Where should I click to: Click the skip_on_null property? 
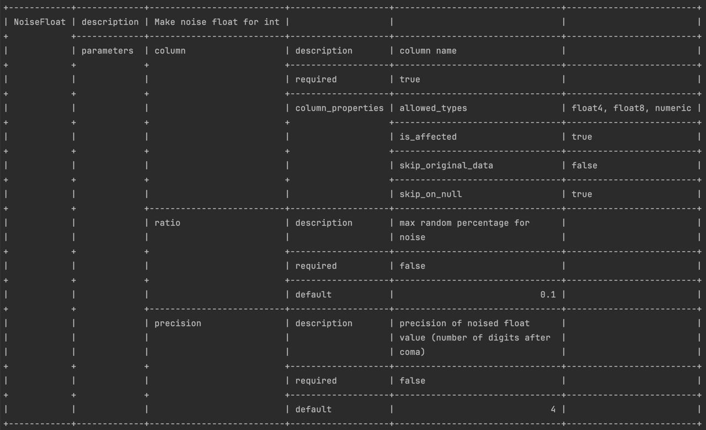coord(431,194)
